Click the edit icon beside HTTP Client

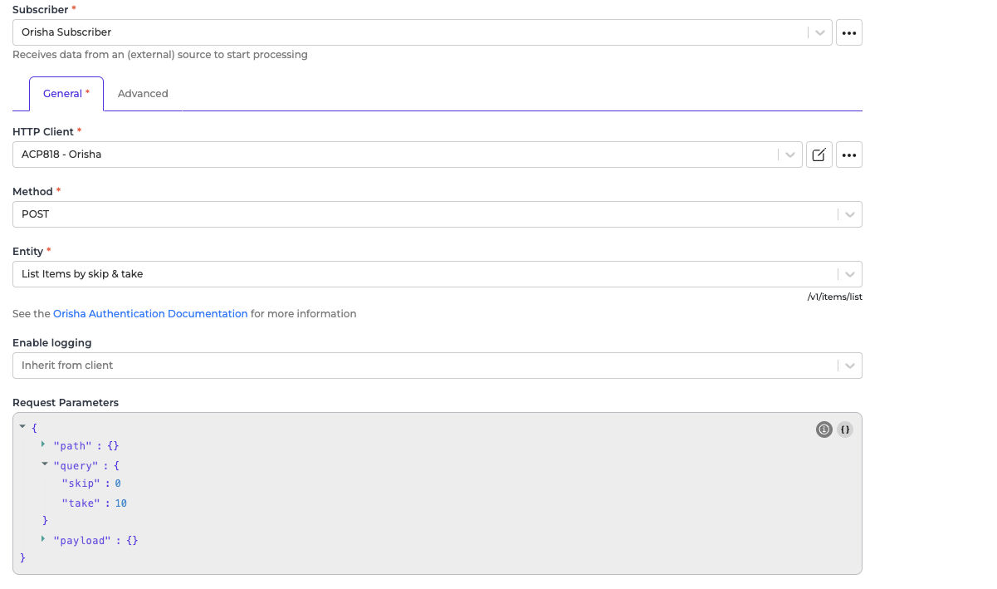point(819,155)
